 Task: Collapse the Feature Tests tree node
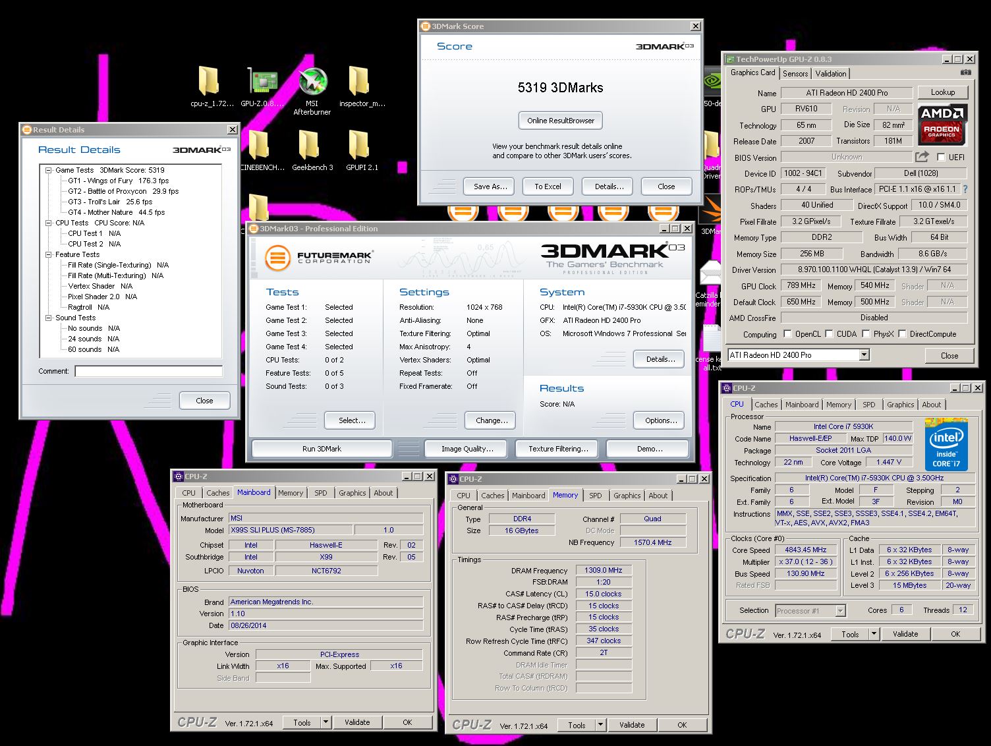[x=48, y=254]
